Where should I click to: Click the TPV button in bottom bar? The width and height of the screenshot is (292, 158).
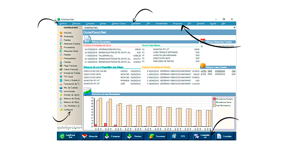coord(179,136)
